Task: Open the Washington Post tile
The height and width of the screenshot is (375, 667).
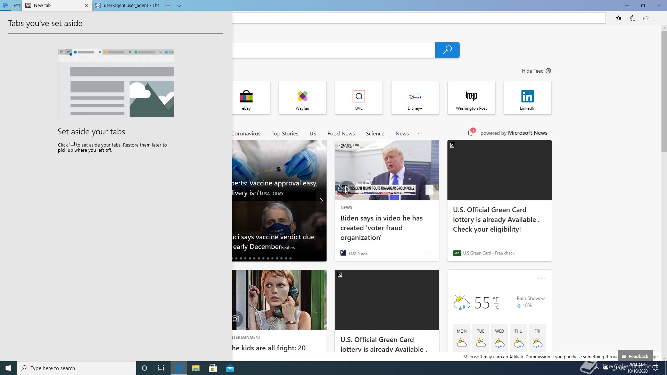Action: 471,98
